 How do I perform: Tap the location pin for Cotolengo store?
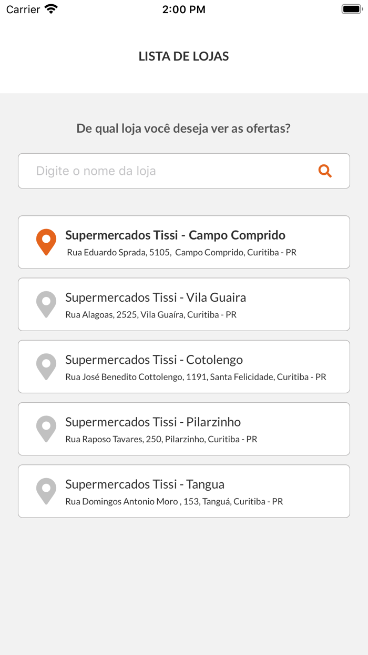[x=46, y=366]
